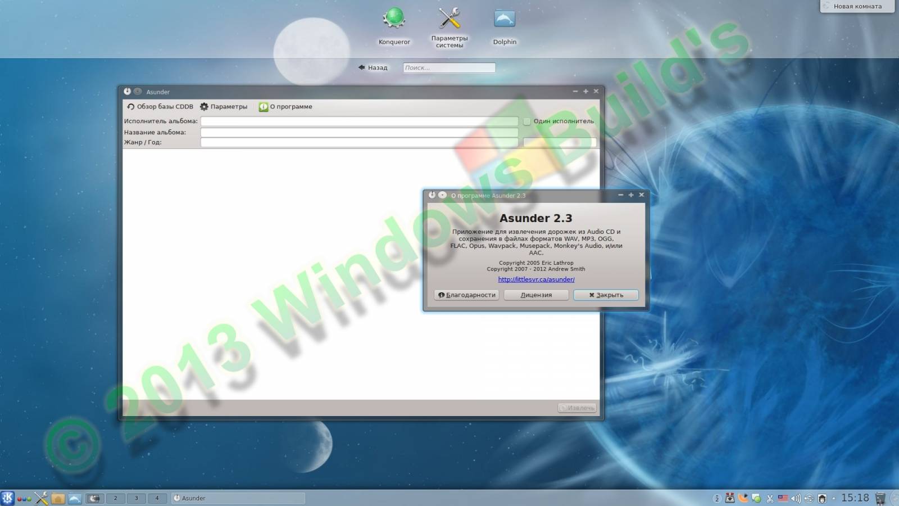Screen dimensions: 899x506
Task: Open Dolphin from the taskbar
Action: (x=75, y=498)
